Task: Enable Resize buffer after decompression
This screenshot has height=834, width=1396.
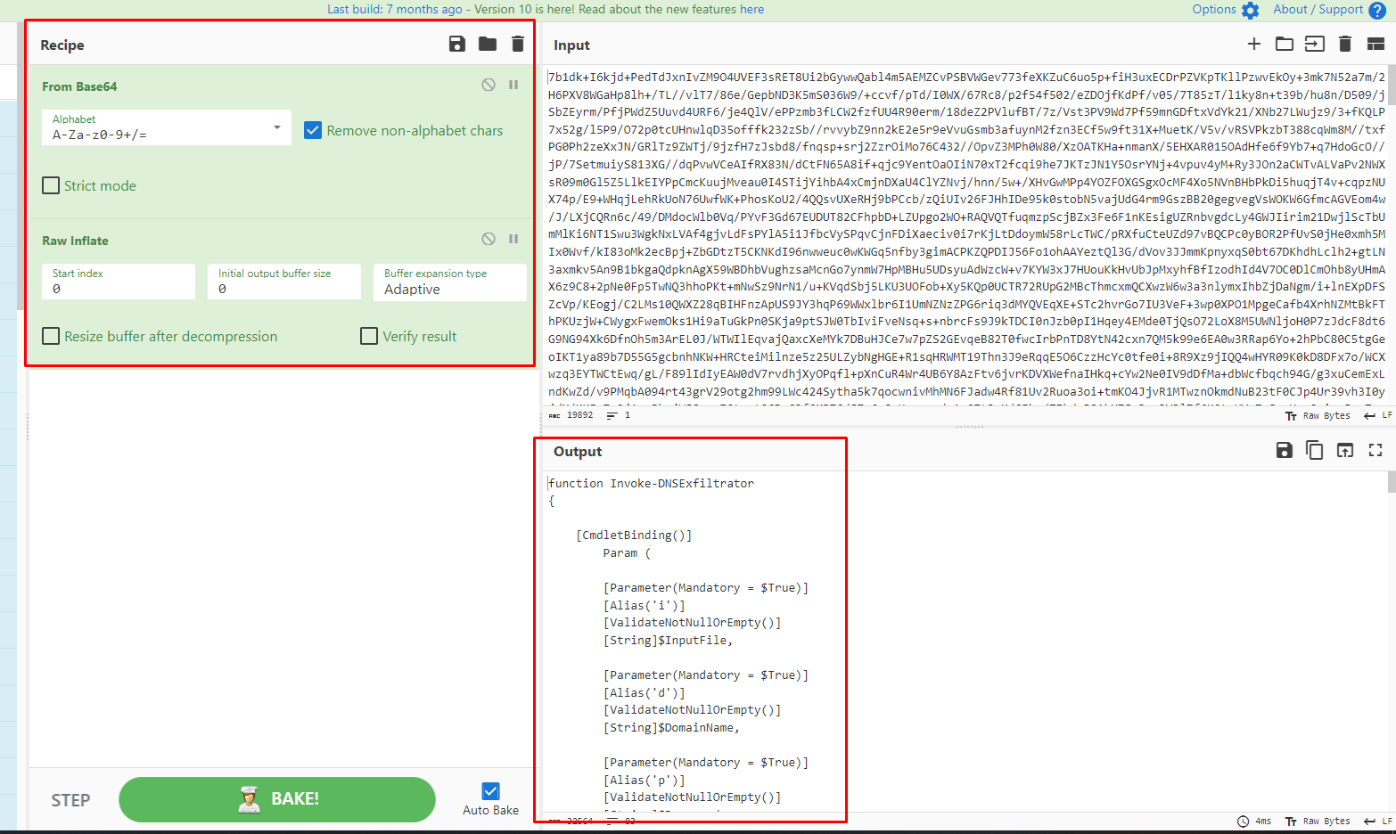Action: click(x=51, y=336)
